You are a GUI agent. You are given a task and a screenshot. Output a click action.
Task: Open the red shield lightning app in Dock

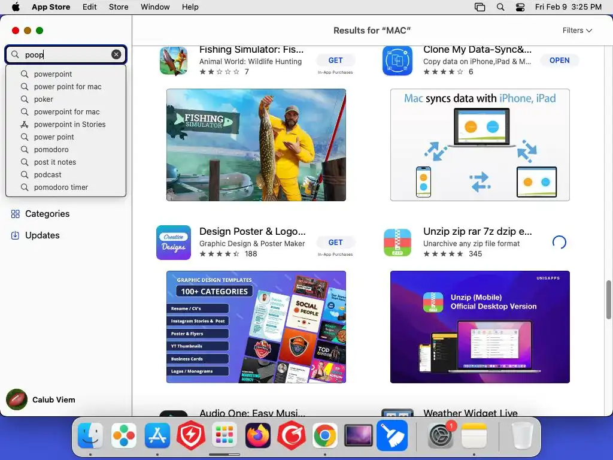[191, 435]
